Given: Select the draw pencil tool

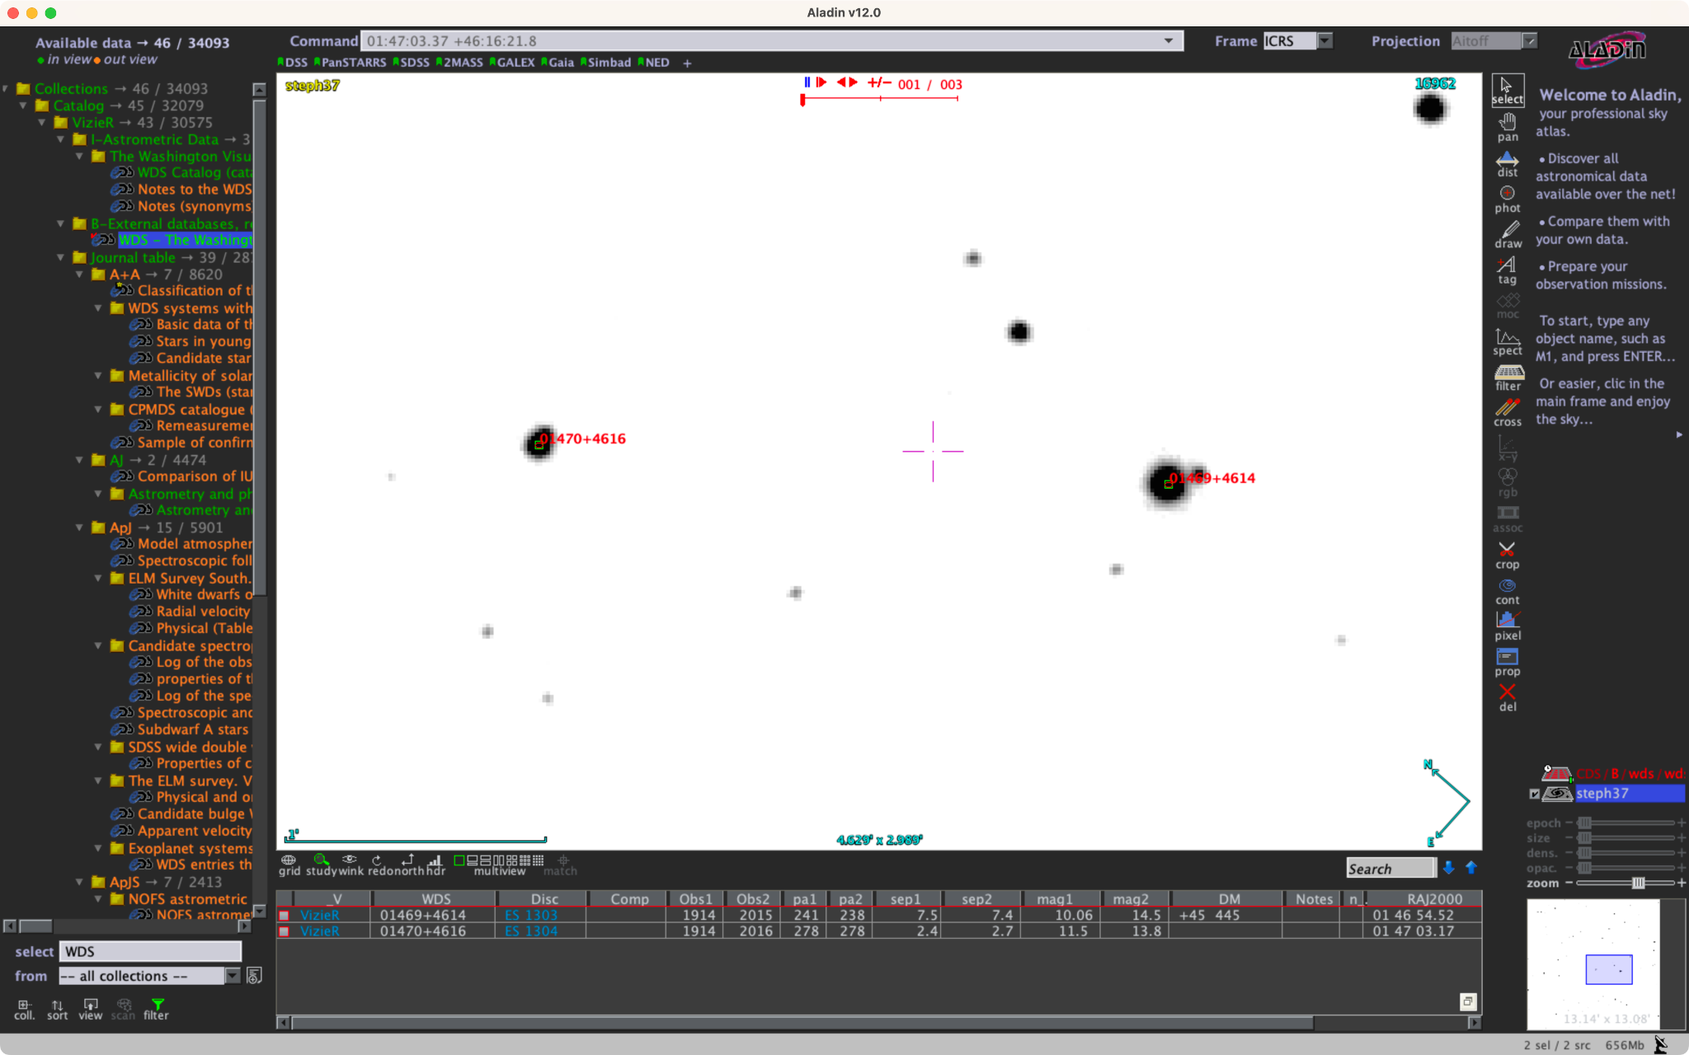Looking at the screenshot, I should (x=1508, y=235).
